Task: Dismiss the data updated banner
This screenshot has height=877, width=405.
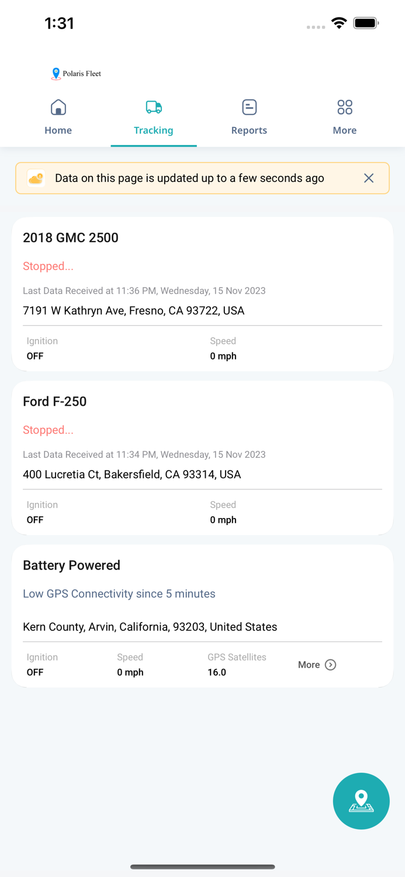Action: 369,178
